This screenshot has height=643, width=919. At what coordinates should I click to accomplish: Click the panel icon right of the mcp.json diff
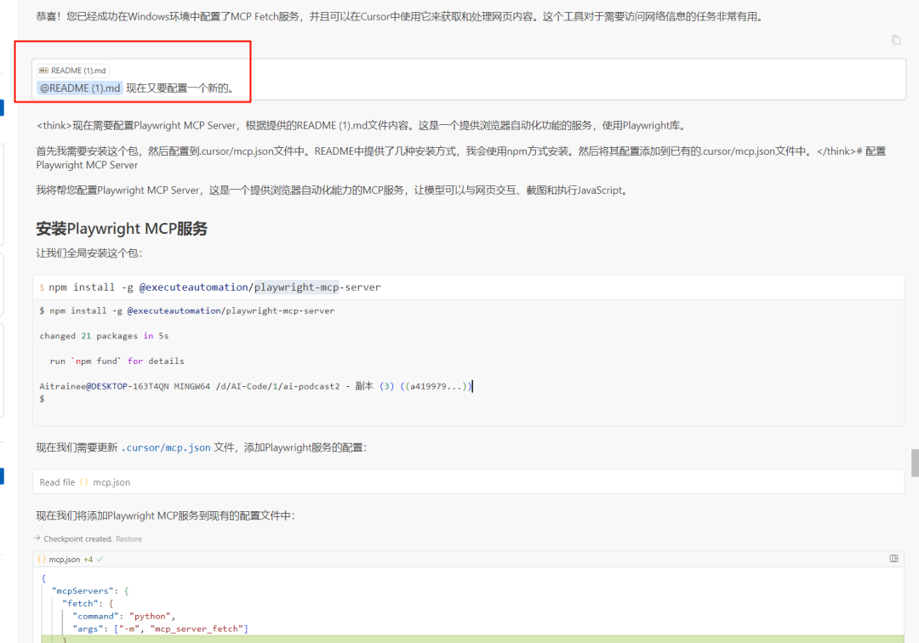click(893, 559)
